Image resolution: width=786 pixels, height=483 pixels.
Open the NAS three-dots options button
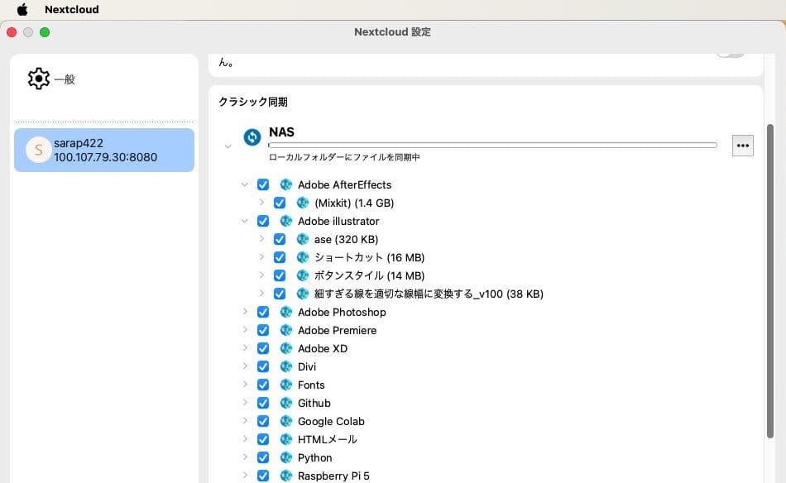742,146
